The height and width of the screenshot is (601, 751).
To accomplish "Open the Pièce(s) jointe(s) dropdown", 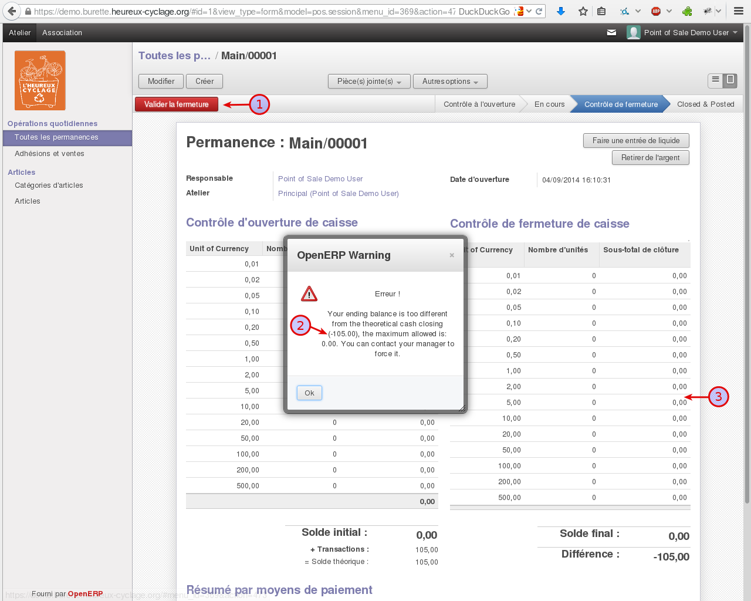I will click(x=370, y=82).
